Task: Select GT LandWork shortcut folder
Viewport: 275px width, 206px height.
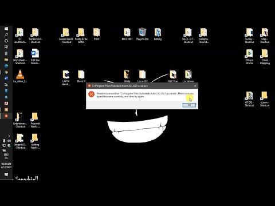Action: tap(20, 35)
